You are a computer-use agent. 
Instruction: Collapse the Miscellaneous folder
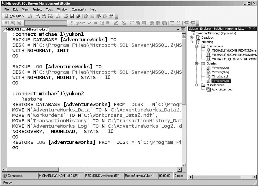click(196, 85)
